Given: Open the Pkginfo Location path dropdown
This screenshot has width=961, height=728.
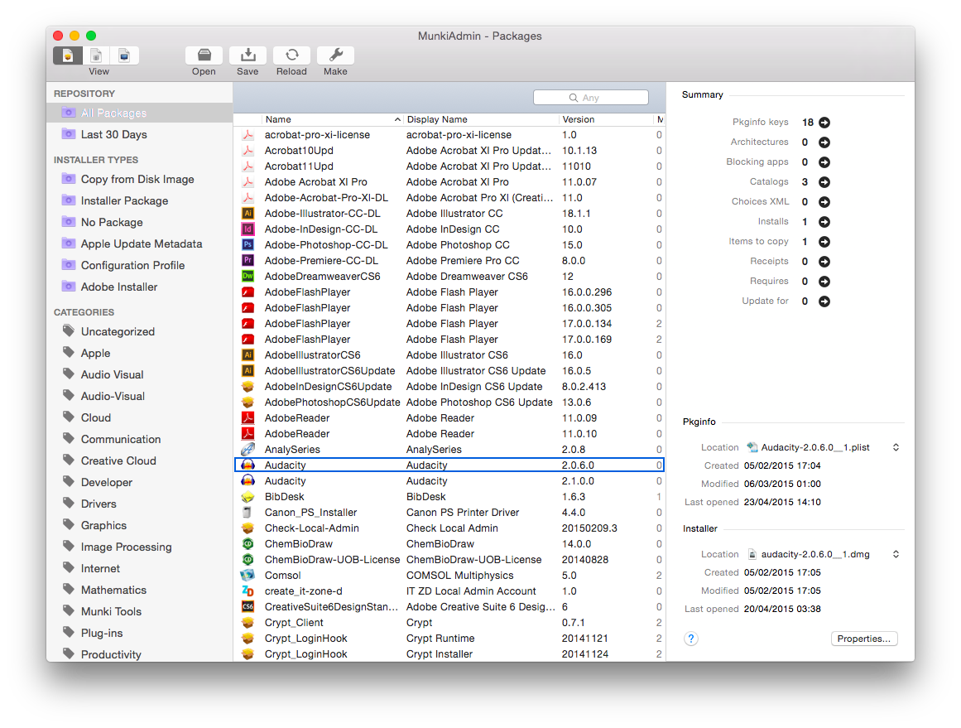Looking at the screenshot, I should (896, 447).
